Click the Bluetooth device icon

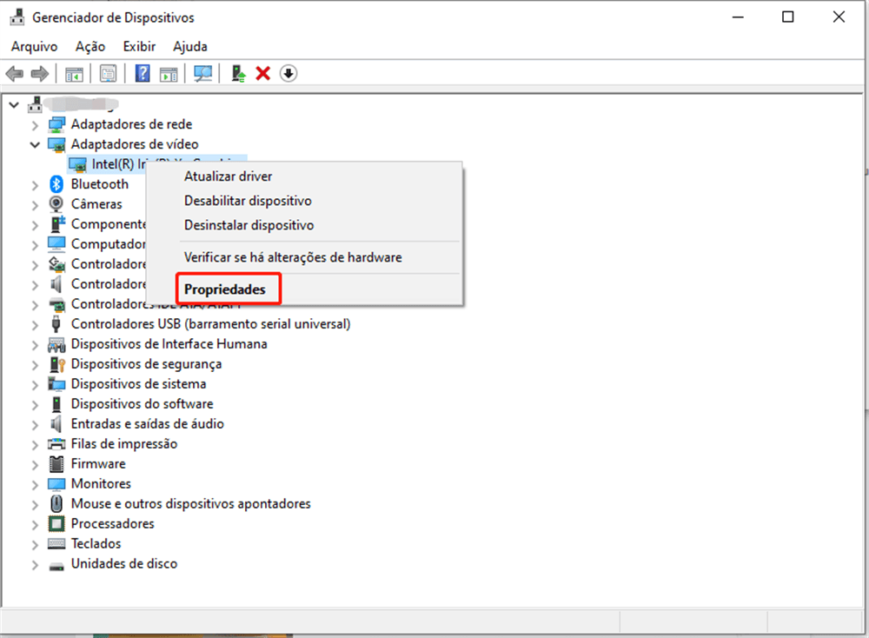[56, 183]
